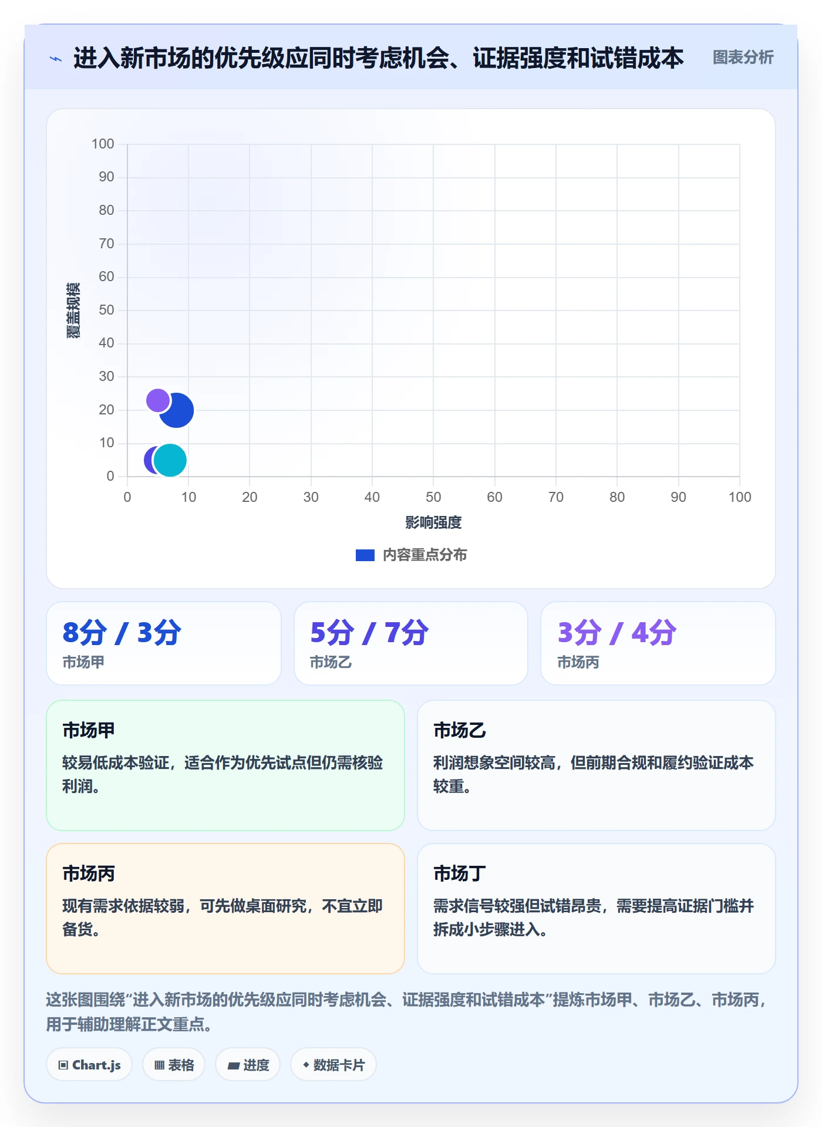Click the cyan bubble near the bottom
The width and height of the screenshot is (822, 1127).
(170, 460)
